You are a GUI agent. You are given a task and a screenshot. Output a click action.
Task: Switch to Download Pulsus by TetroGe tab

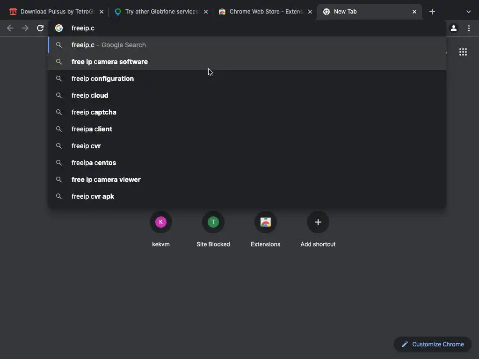57,12
